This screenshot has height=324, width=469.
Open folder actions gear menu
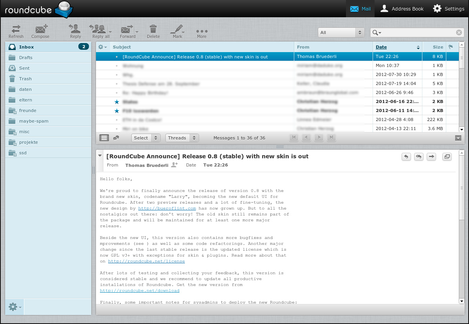pos(14,307)
